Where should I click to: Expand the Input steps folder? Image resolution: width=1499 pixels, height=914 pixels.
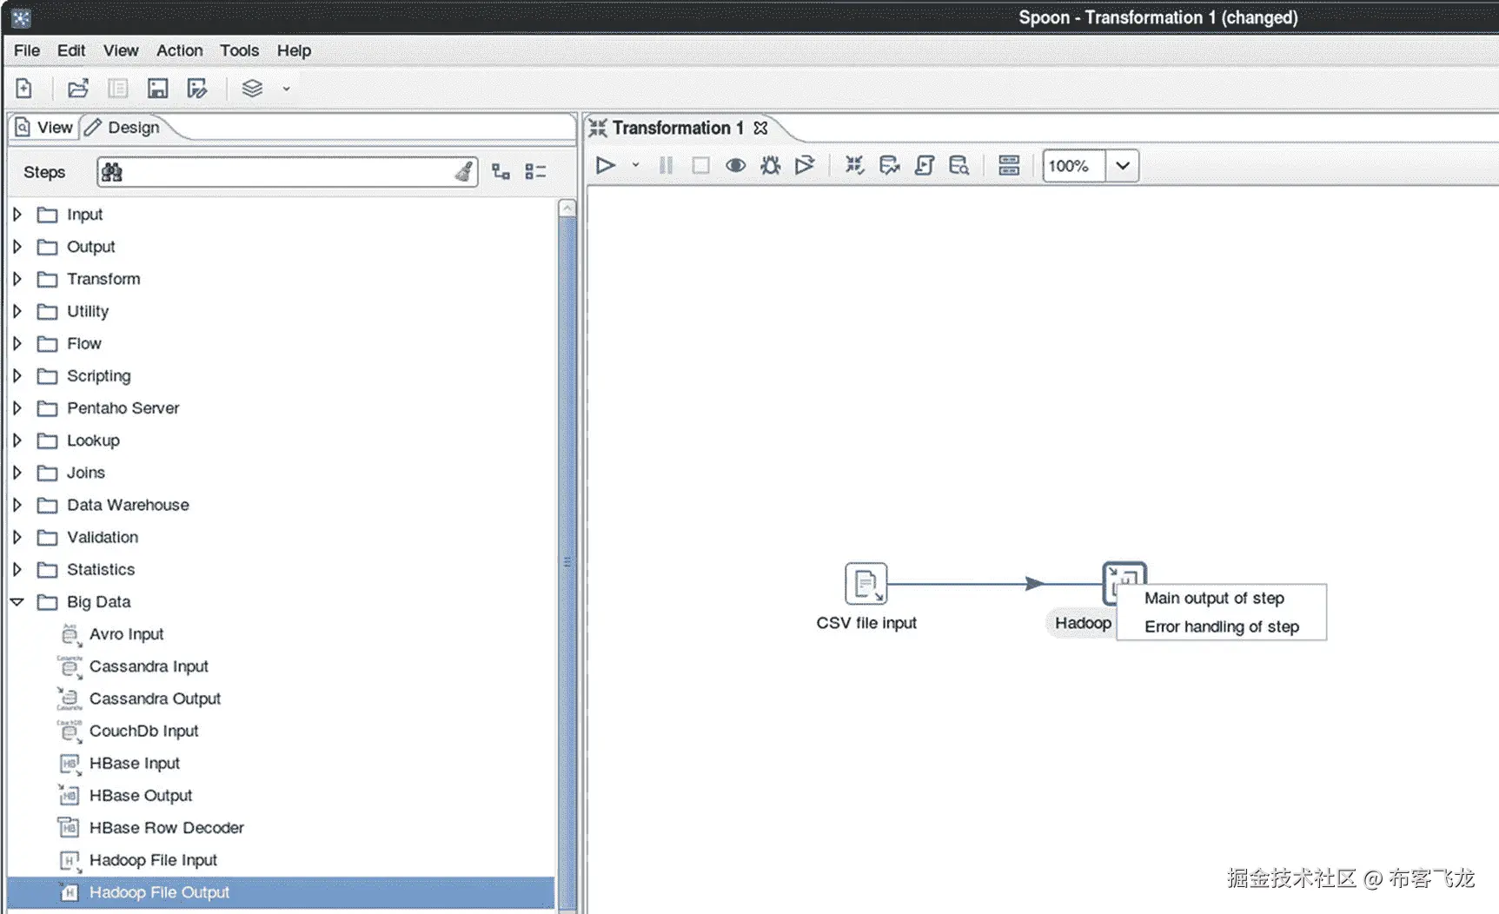17,214
